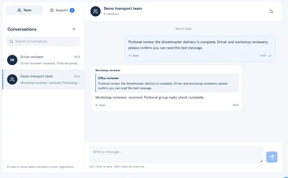Click the 18:02 time on Workshop reviewer message
Image resolution: width=288 pixels, height=178 pixels.
(235, 105)
